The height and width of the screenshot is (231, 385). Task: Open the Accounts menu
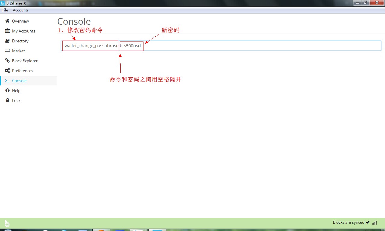(x=21, y=10)
